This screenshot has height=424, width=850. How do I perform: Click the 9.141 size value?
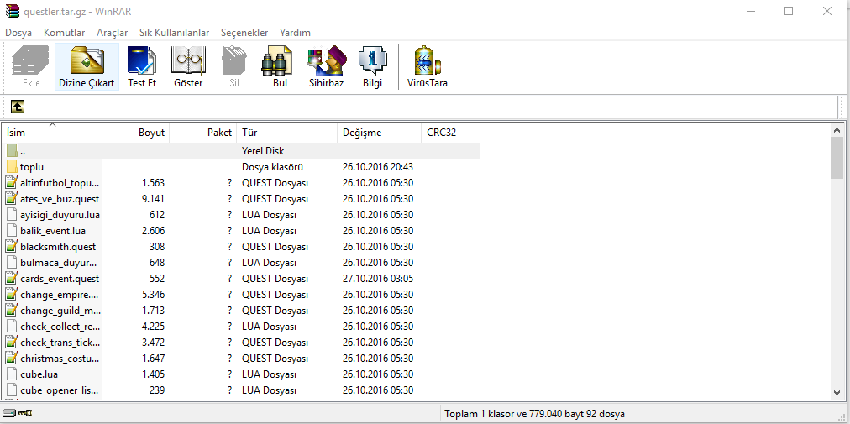153,199
